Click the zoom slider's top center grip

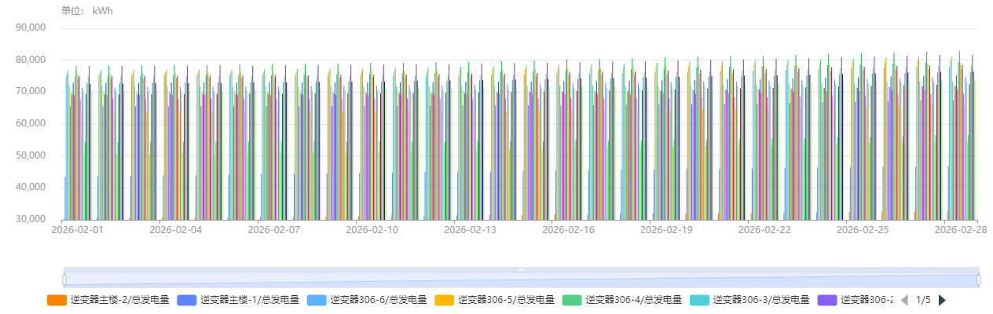521,269
